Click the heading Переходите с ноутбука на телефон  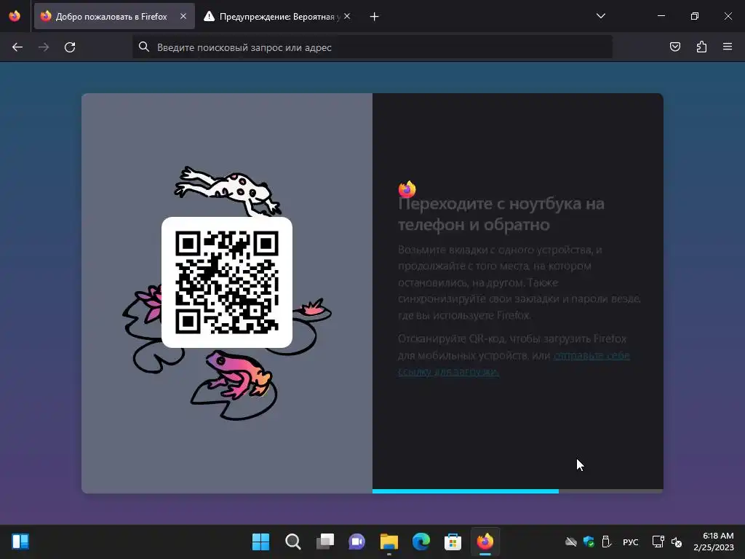point(501,214)
